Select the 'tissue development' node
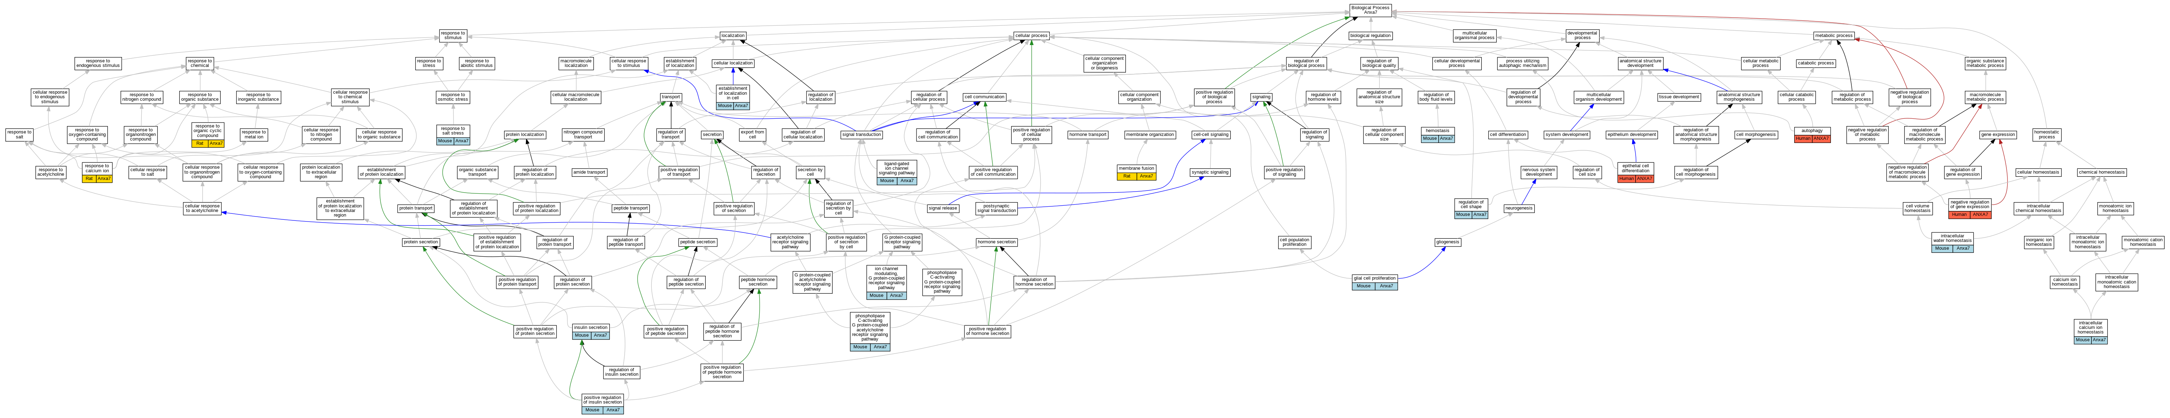 pyautogui.click(x=1680, y=97)
